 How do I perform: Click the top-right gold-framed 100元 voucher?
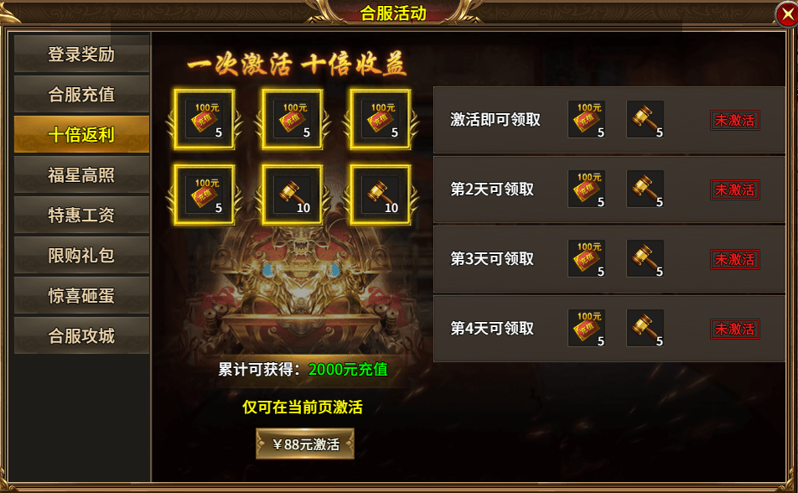coord(381,119)
